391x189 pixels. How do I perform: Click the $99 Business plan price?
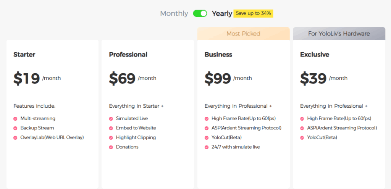click(x=218, y=78)
